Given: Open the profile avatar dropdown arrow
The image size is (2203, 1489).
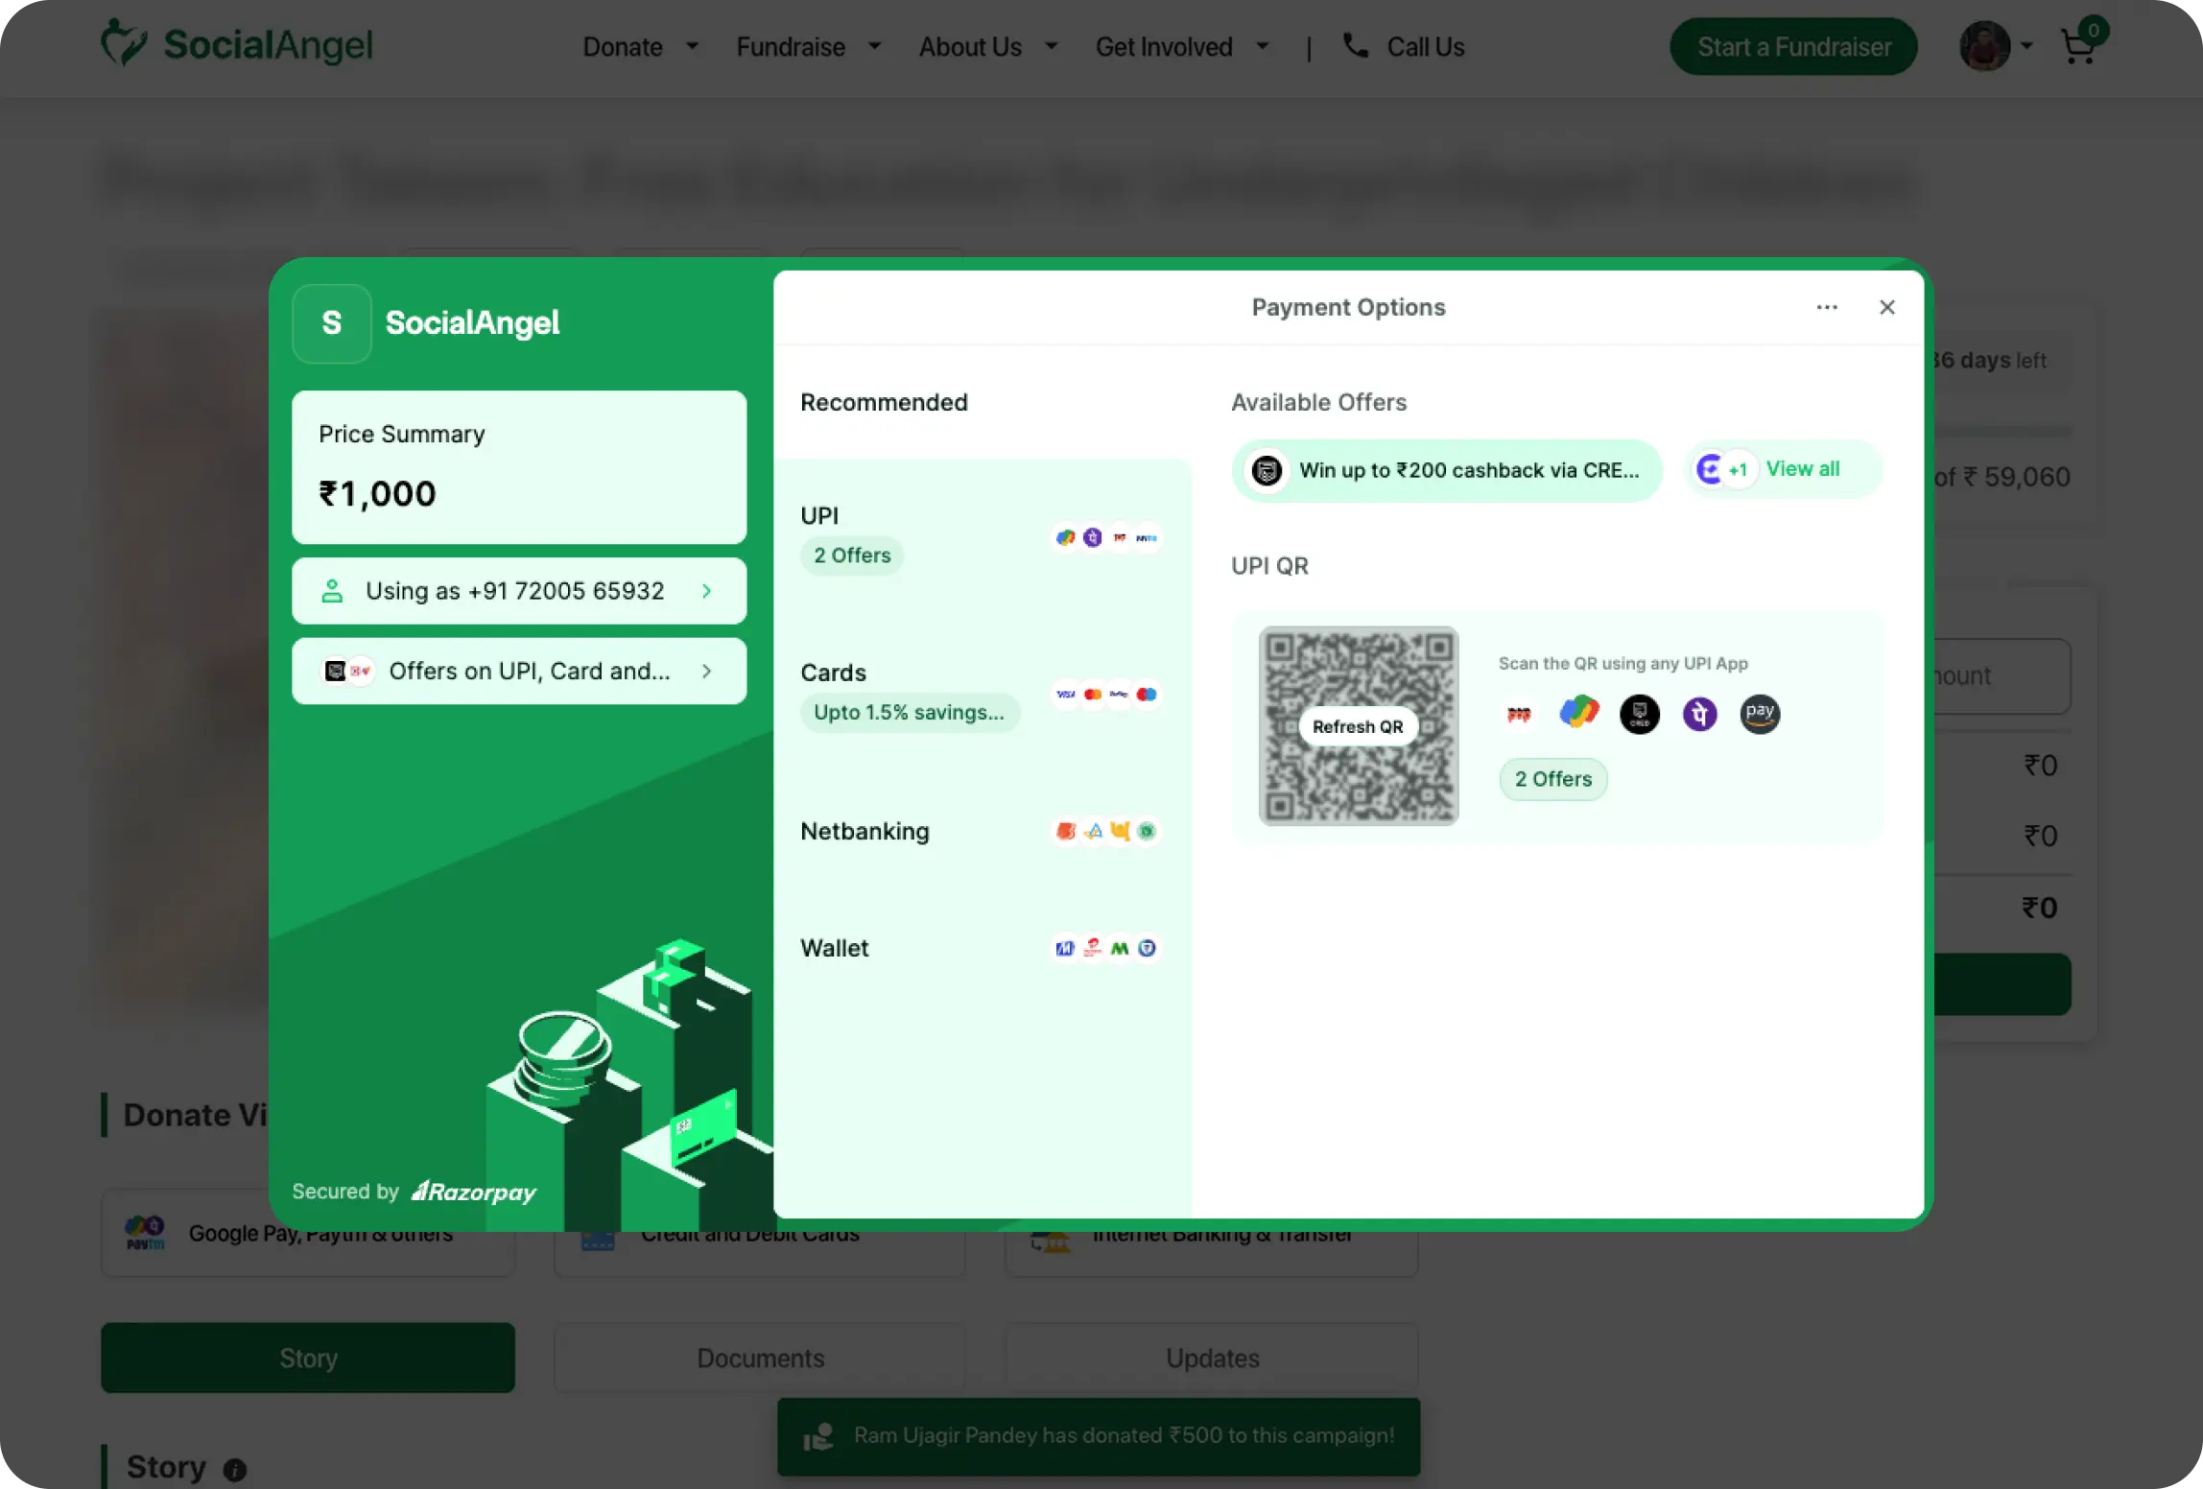Looking at the screenshot, I should [x=2026, y=45].
